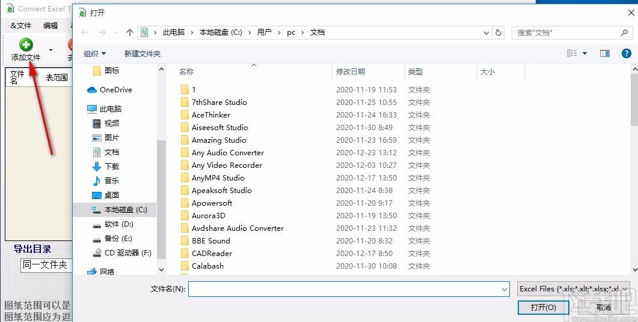This screenshot has width=638, height=322.
Task: Toggle the preview pane icon
Action: pos(605,53)
